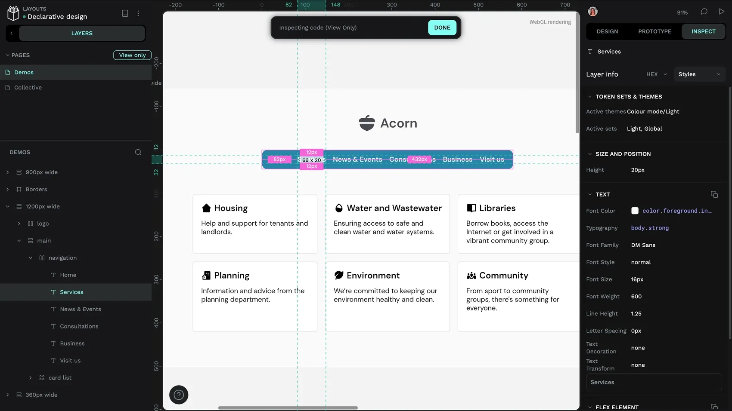
Task: Click DONE to exit inspect mode
Action: click(442, 28)
